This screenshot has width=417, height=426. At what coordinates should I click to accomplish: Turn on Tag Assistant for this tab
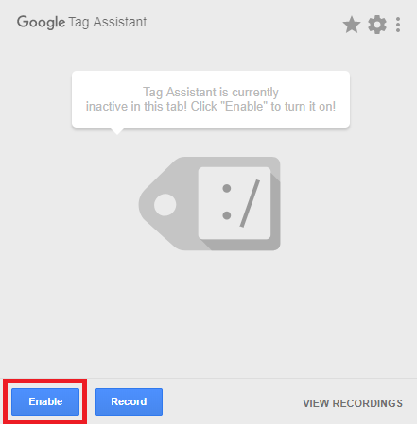45,401
